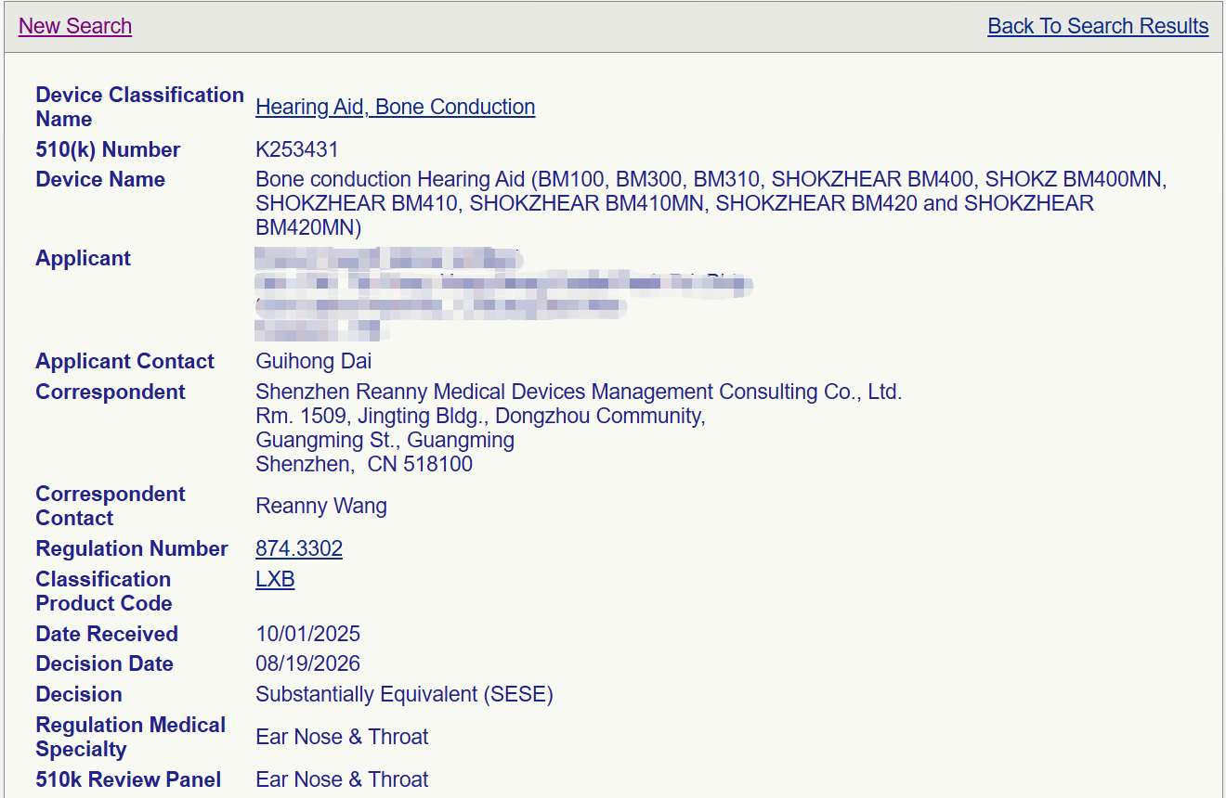
Task: Click the Guangming St., Guangming address line
Action: [385, 440]
